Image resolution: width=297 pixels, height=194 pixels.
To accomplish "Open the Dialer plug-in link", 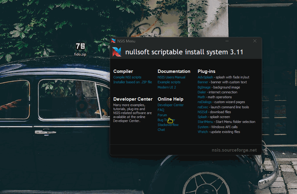I will [202, 92].
